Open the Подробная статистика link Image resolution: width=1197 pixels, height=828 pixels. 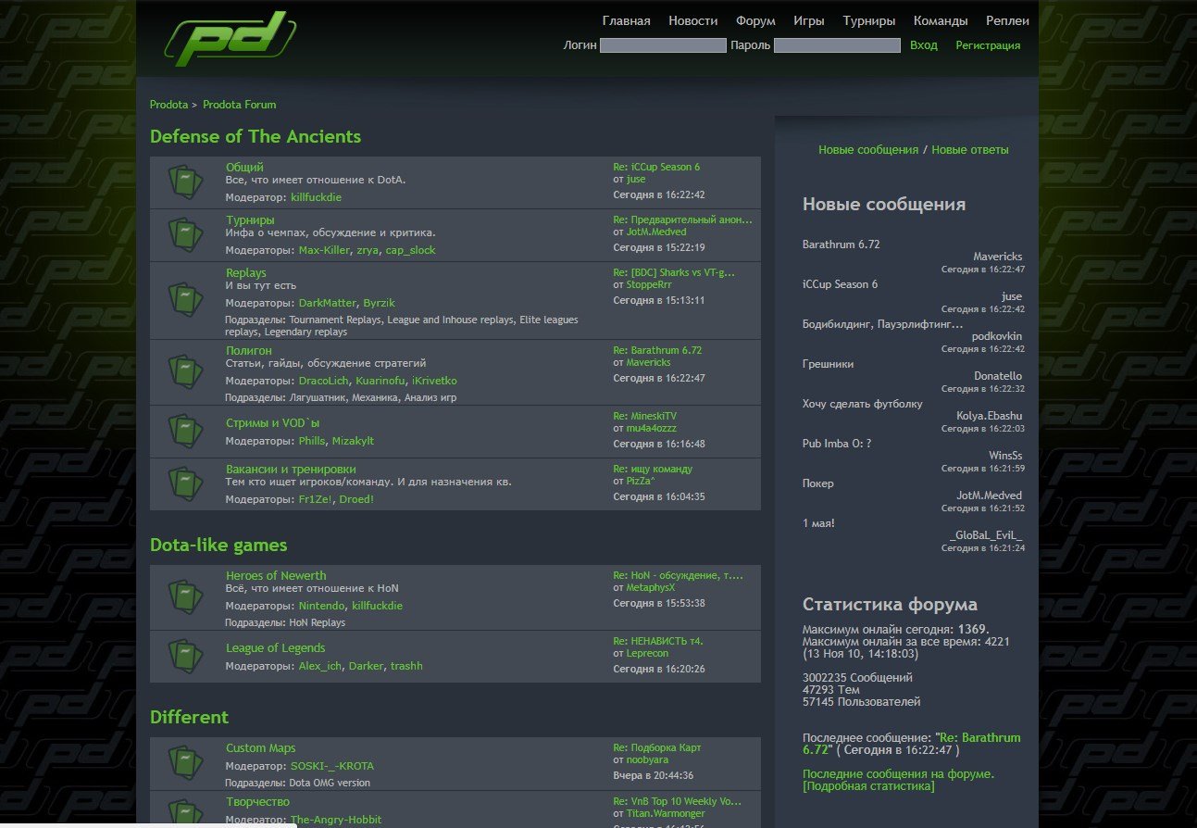pyautogui.click(x=868, y=786)
